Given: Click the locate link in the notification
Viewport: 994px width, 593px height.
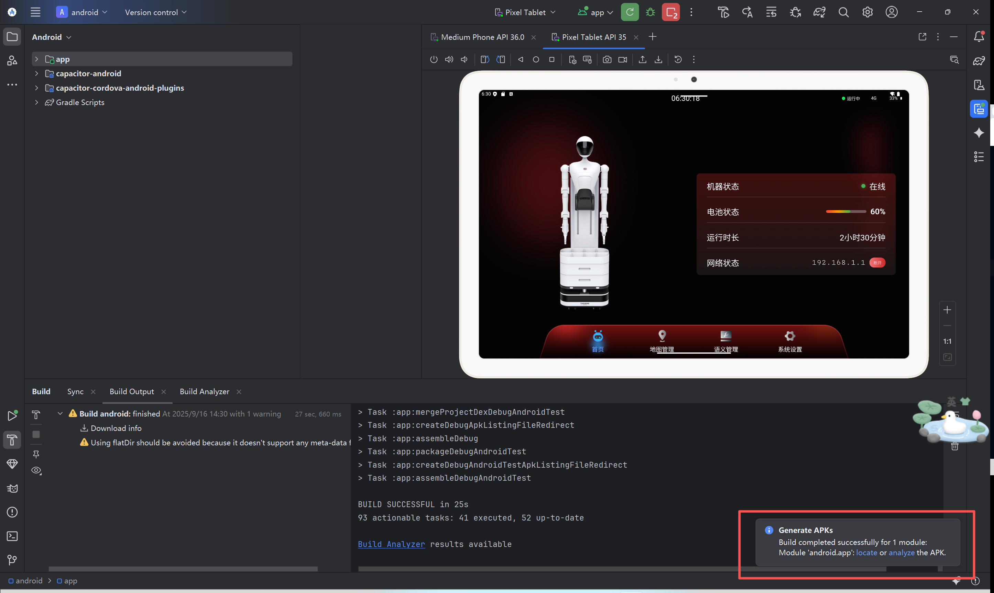Looking at the screenshot, I should 866,552.
